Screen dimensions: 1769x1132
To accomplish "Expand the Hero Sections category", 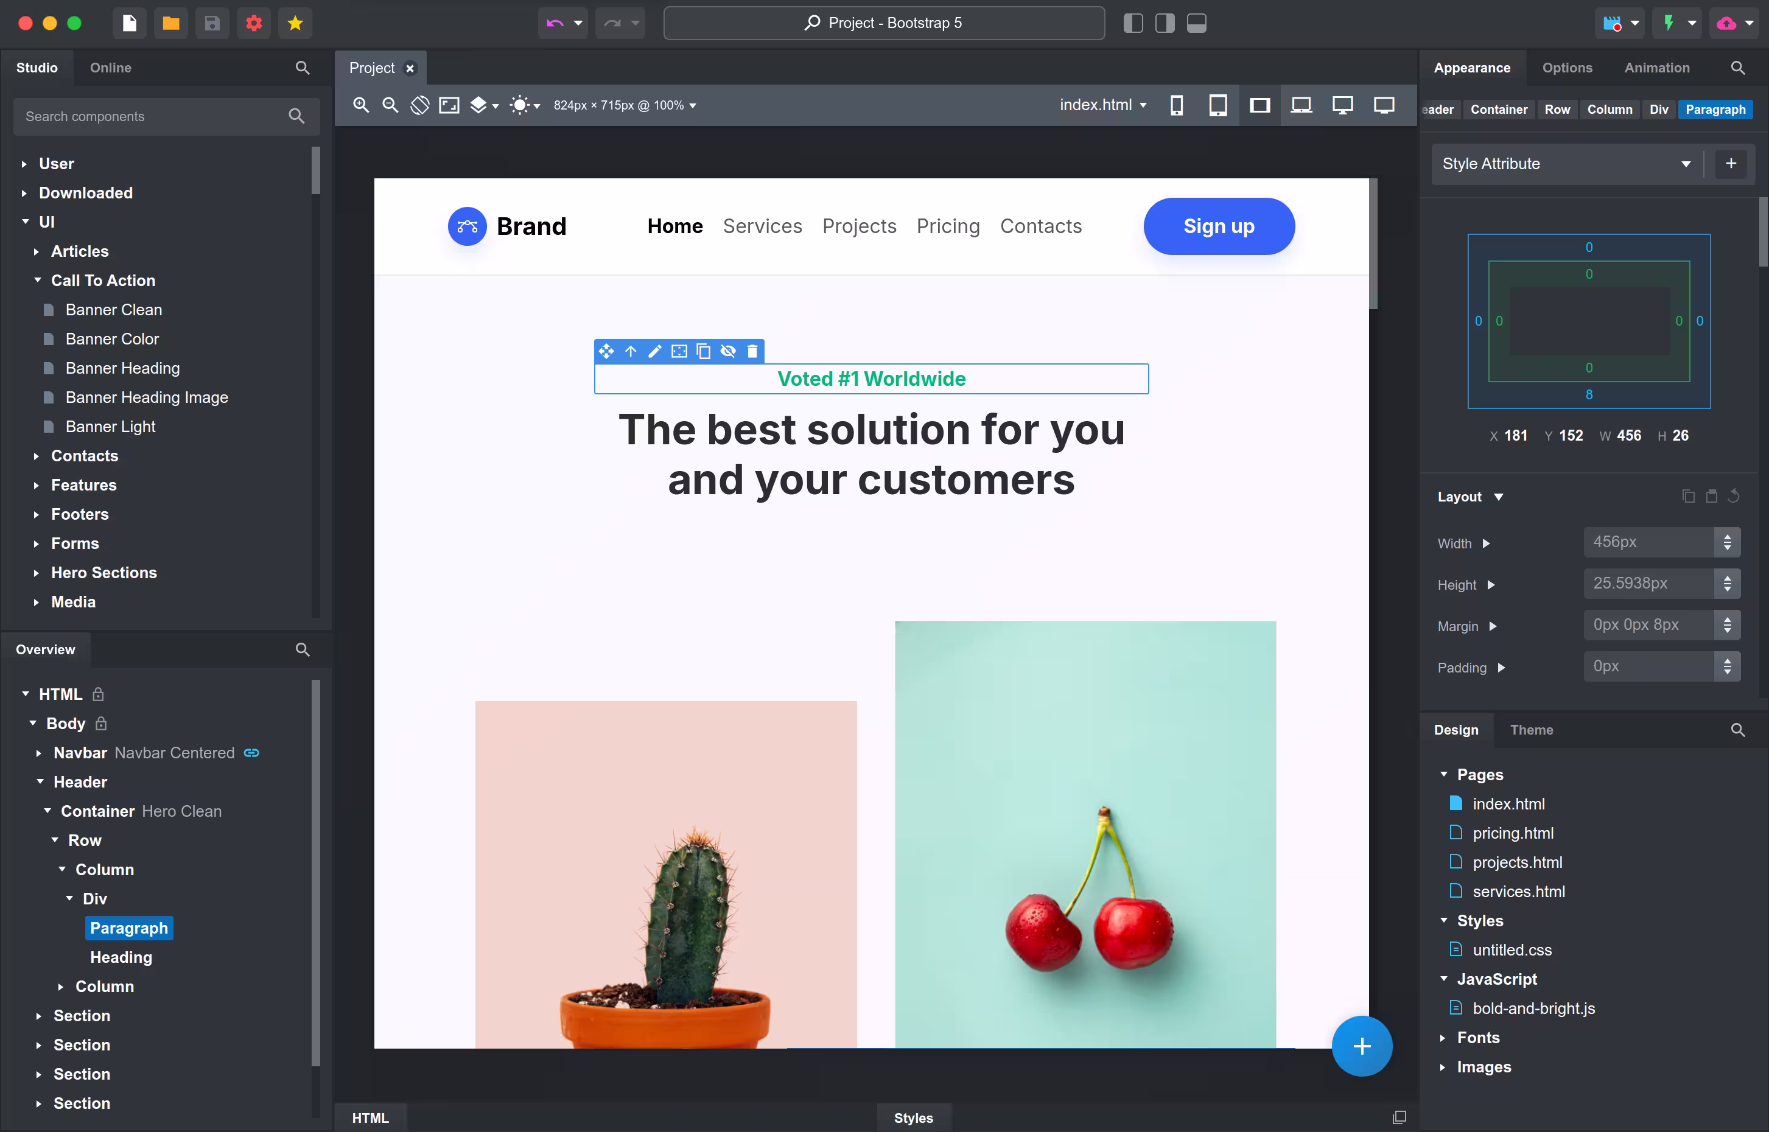I will 38,573.
